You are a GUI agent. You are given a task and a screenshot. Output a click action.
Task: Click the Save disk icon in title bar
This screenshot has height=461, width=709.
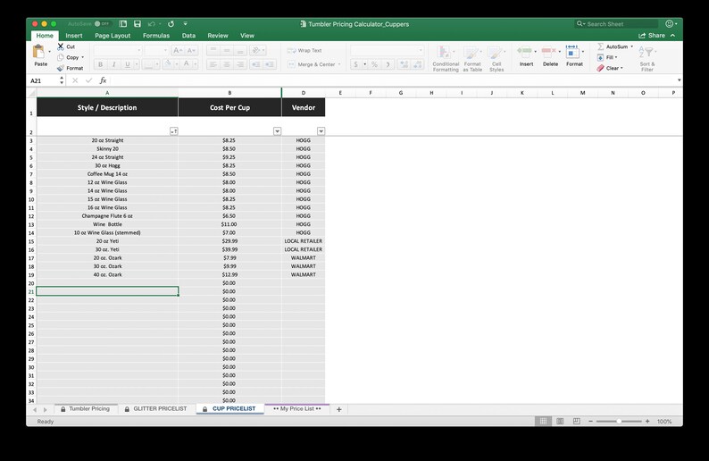click(x=138, y=24)
